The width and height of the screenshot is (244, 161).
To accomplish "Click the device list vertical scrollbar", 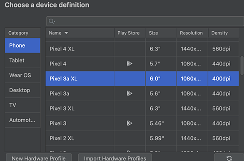I will tap(242, 65).
